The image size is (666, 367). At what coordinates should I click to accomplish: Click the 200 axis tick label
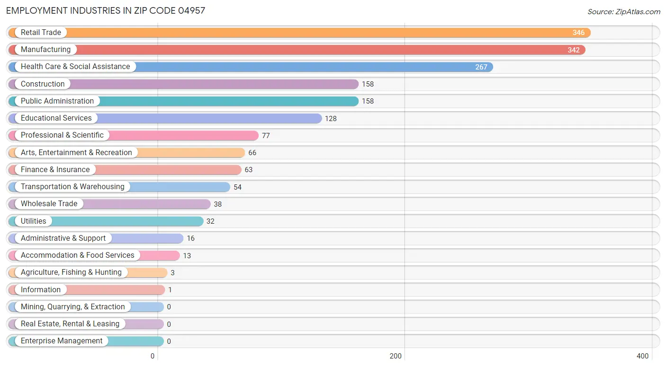coord(396,356)
